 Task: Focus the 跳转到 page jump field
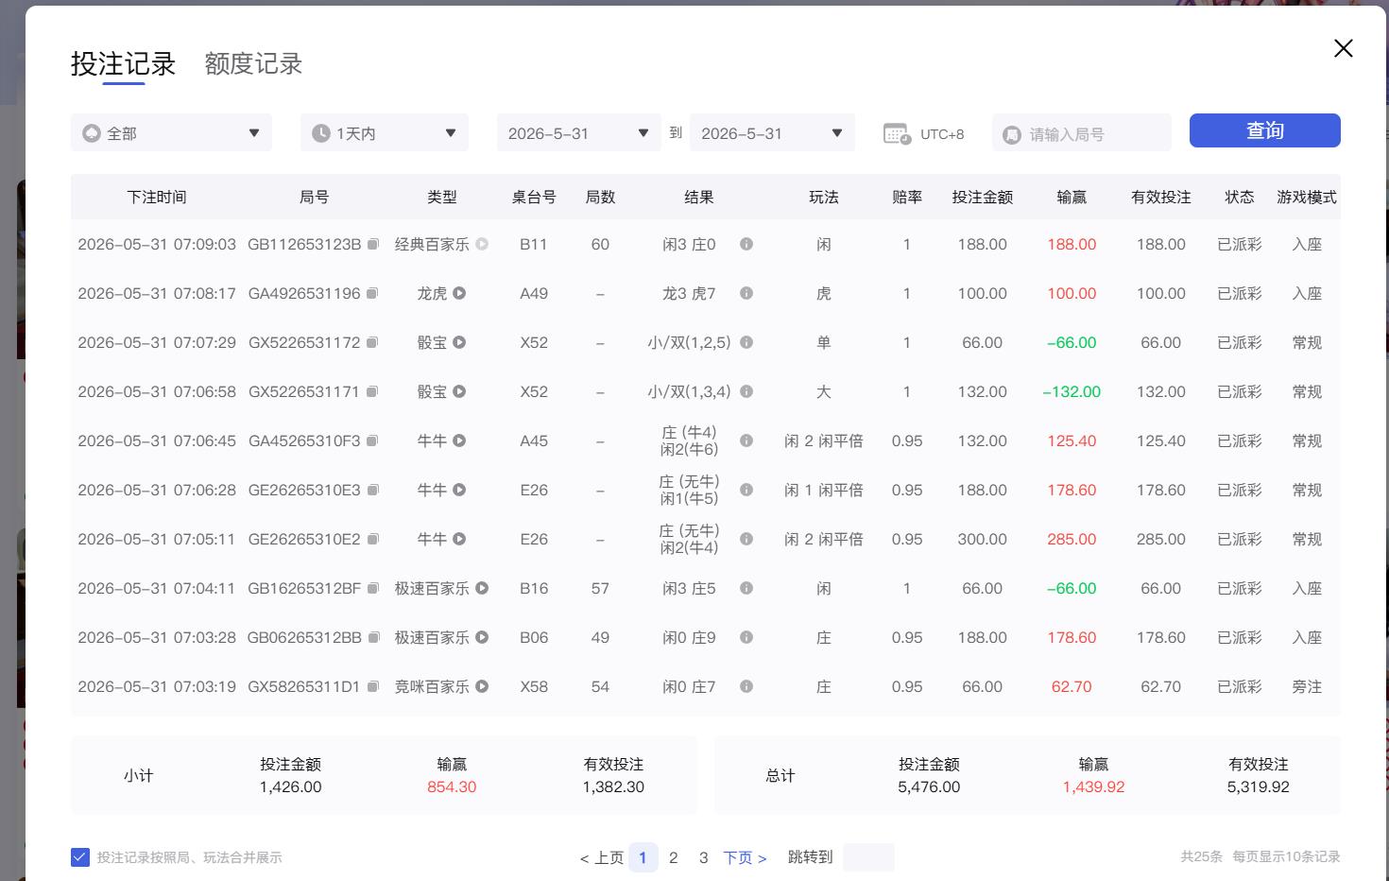(868, 857)
